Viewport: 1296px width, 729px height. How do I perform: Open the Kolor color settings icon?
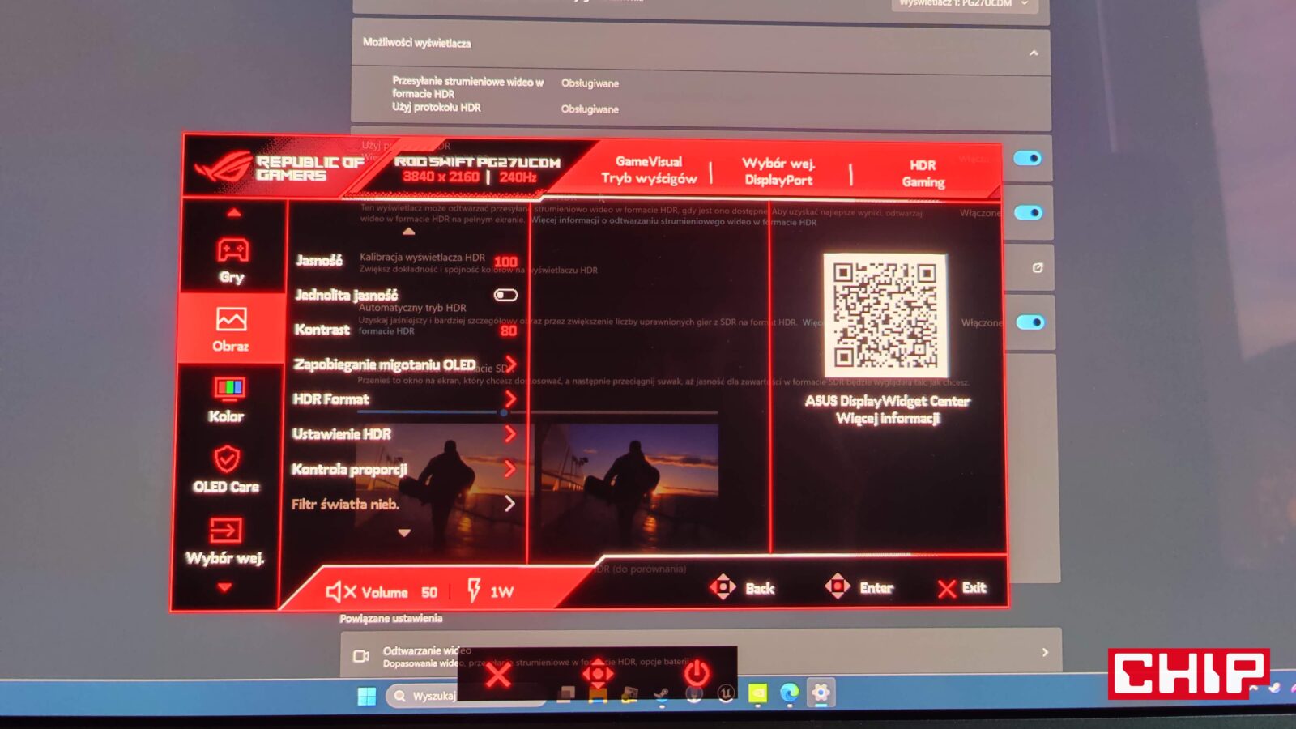[x=229, y=390]
